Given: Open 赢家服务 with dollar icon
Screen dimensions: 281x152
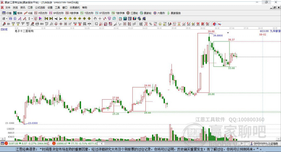Looking at the screenshot, I should [174, 13].
